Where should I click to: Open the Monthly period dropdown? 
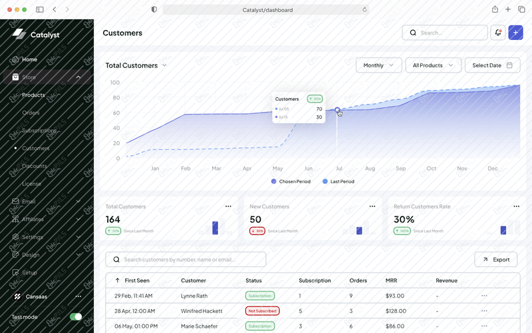click(x=378, y=65)
